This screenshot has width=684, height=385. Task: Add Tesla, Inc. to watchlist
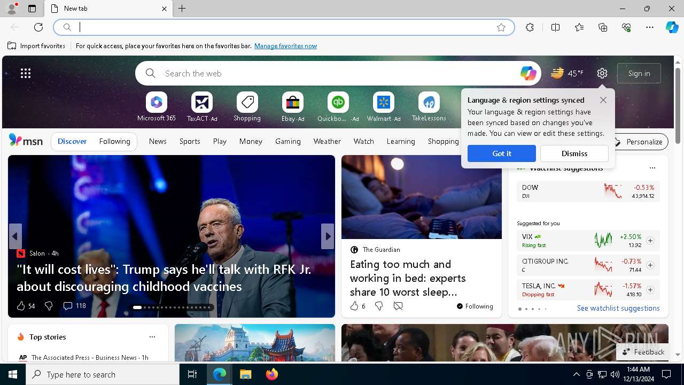point(650,290)
